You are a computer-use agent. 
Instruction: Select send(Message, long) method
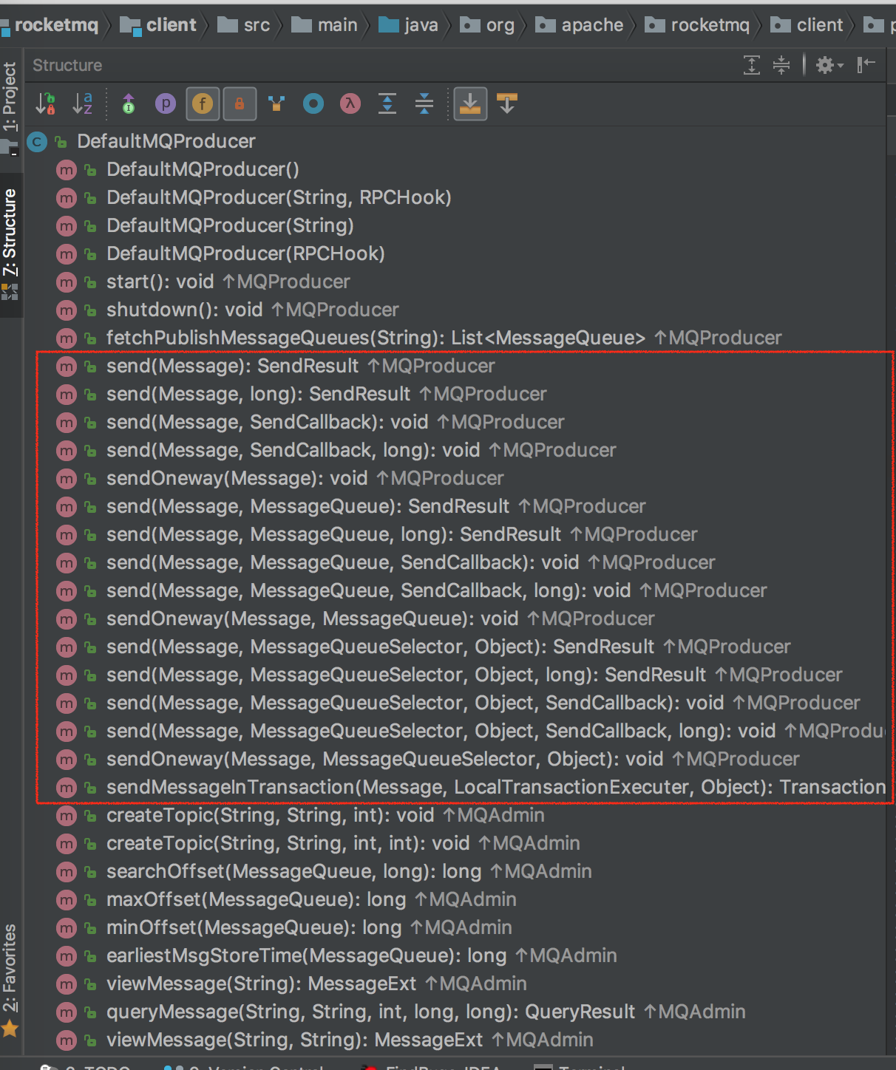[326, 394]
